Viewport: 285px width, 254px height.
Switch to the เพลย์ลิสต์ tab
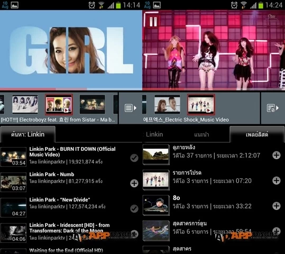pyautogui.click(x=257, y=134)
